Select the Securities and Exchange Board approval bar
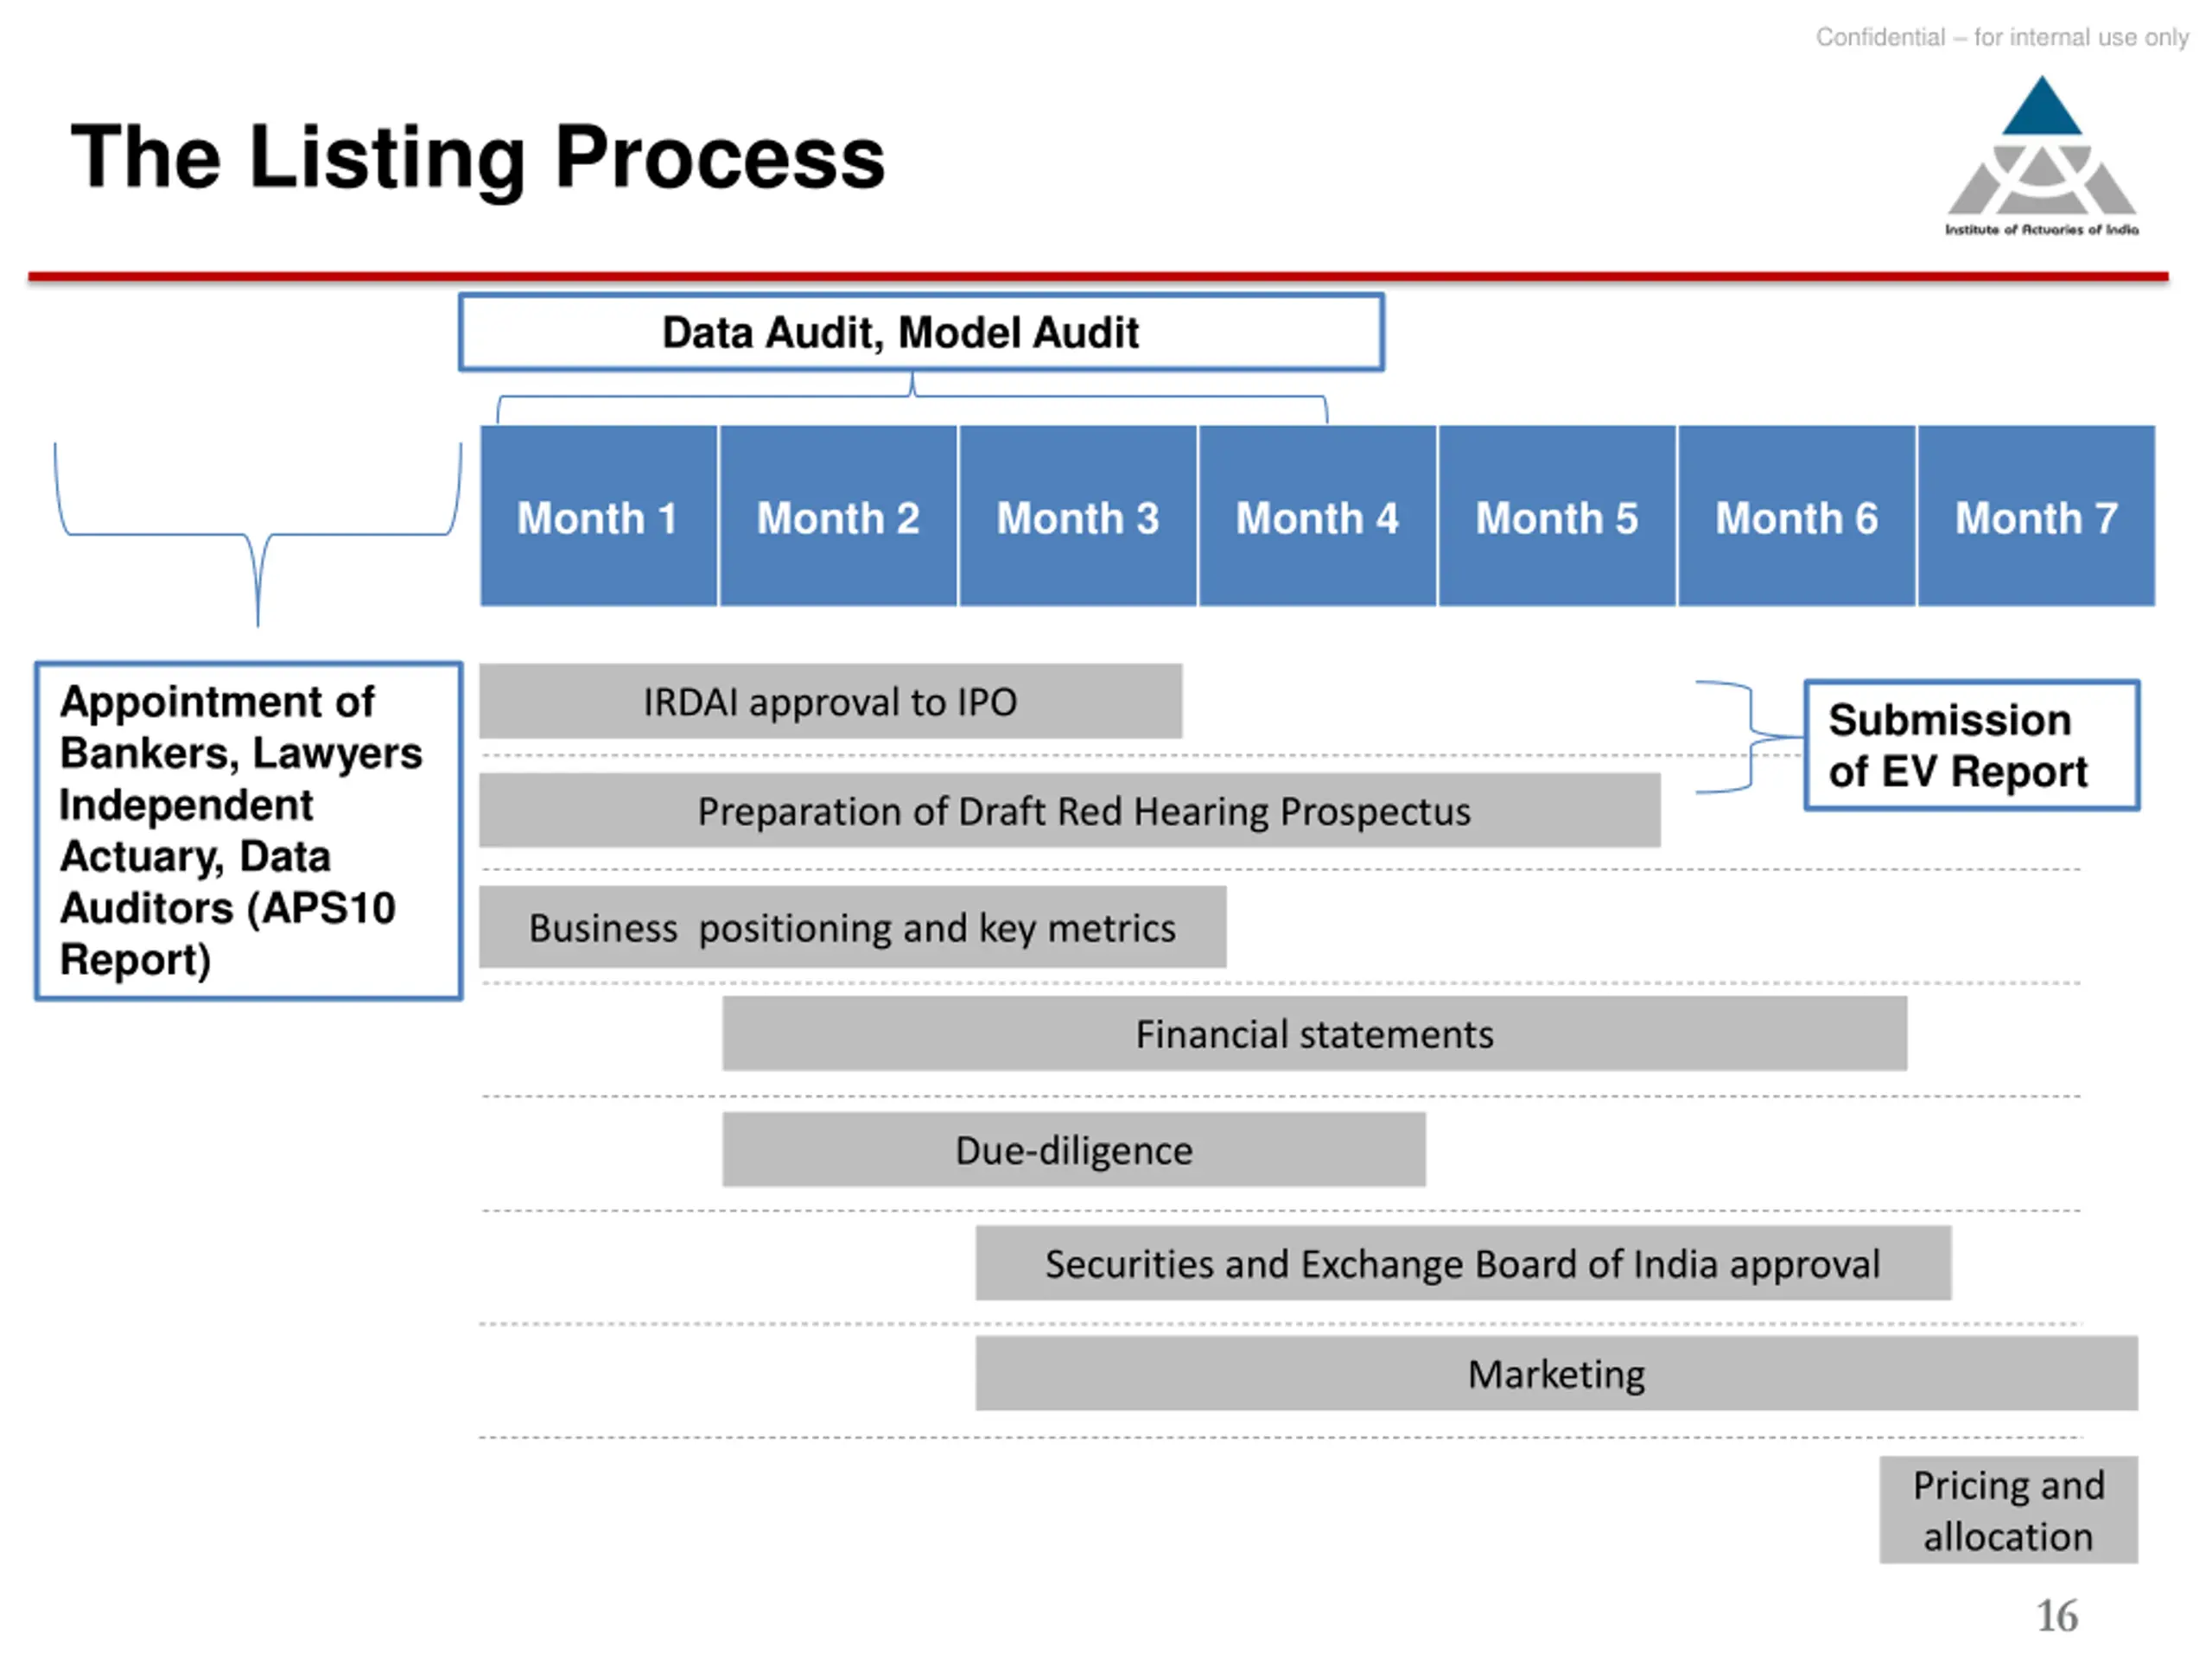This screenshot has width=2212, height=1659. [x=1463, y=1263]
